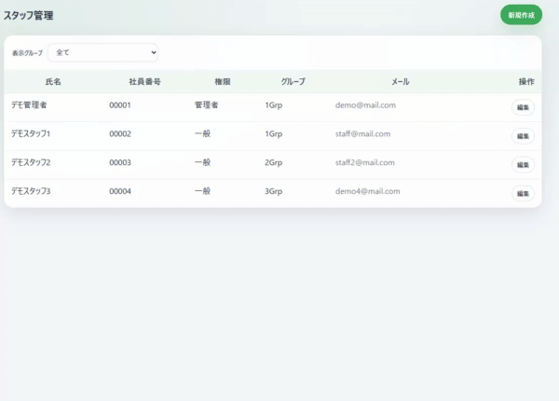Click 一般 in the デモスタッフ1 row
The image size is (559, 401).
point(202,133)
